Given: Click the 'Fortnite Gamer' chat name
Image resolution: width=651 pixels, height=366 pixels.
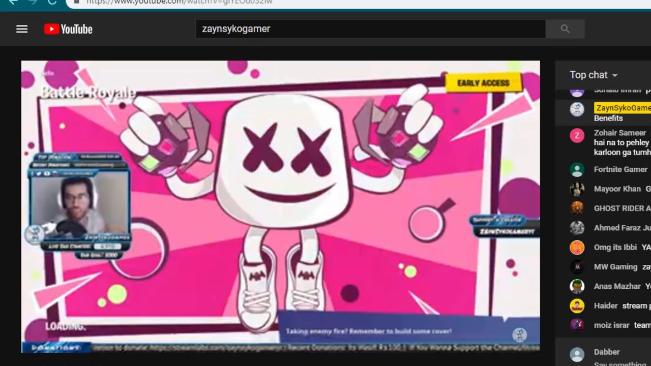Looking at the screenshot, I should click(620, 169).
